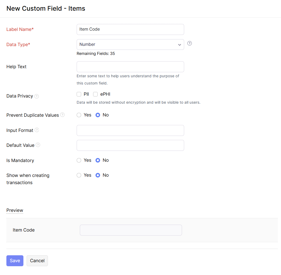Screen dimensions: 281x275
Task: Set Is Mandatory to Yes
Action: (79, 160)
